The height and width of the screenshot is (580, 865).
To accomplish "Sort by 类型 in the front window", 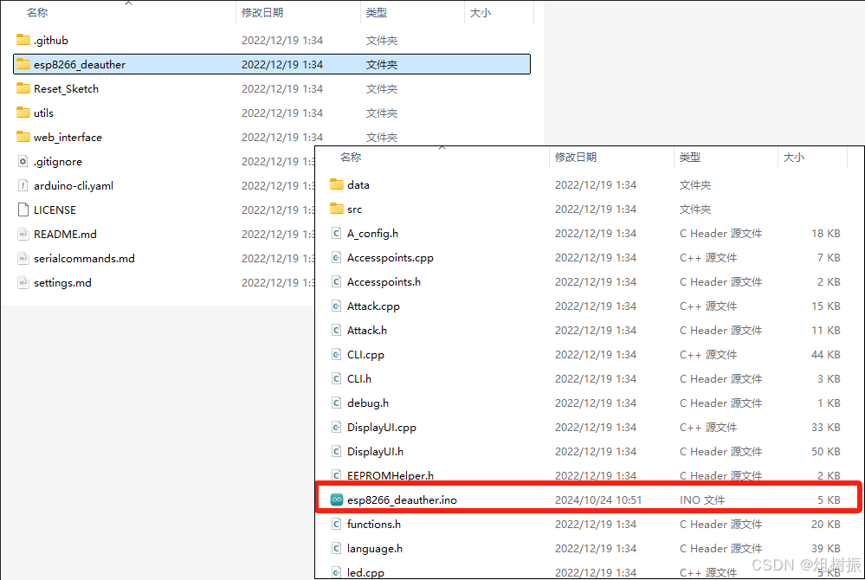I will (x=689, y=158).
